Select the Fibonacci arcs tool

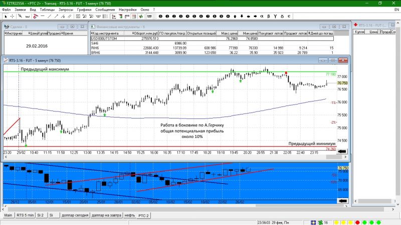click(x=98, y=16)
